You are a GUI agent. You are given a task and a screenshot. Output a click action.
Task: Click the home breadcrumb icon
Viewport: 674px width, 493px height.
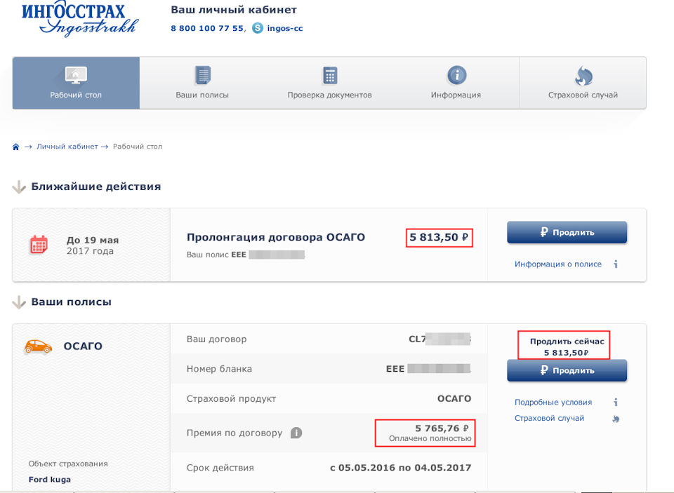[16, 147]
